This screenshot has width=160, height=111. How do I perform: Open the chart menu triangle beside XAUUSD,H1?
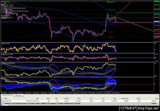(x=2, y=2)
